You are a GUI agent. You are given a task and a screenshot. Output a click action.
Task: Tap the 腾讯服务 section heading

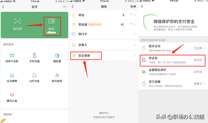[9, 44]
